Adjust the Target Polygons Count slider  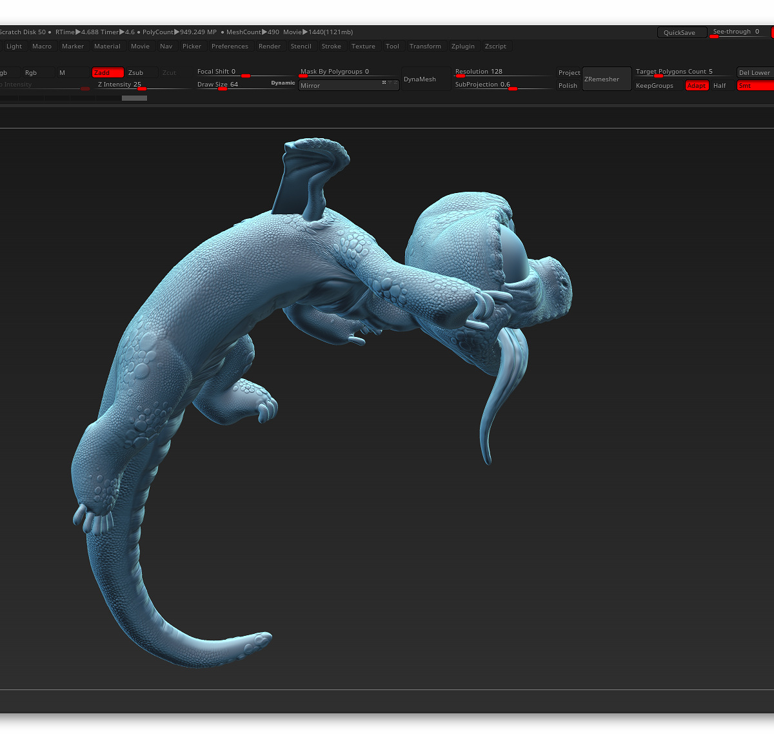[x=684, y=72]
